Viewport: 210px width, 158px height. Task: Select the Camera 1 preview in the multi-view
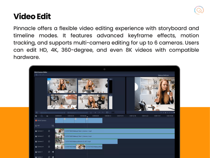(62, 86)
